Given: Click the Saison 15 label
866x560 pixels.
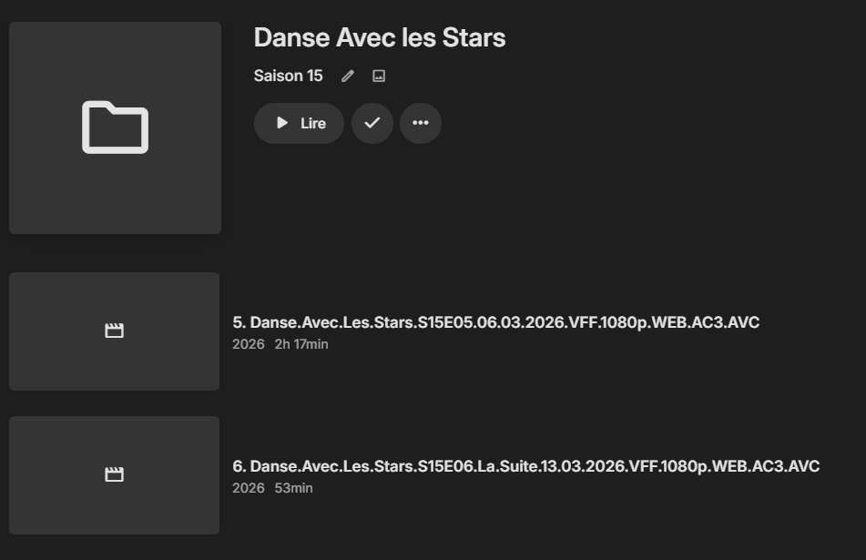Looking at the screenshot, I should pyautogui.click(x=288, y=76).
